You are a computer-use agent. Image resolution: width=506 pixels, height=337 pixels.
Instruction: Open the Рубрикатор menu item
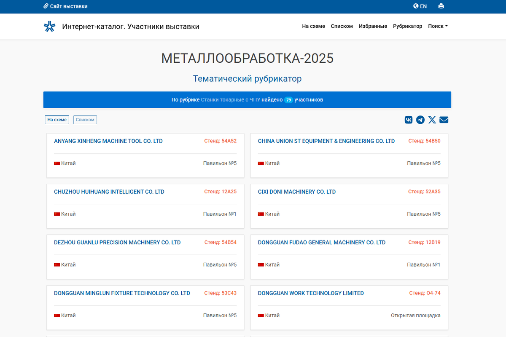[x=407, y=26]
